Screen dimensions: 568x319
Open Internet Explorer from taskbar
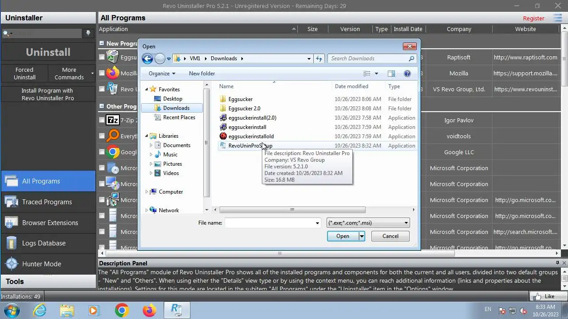[40, 310]
